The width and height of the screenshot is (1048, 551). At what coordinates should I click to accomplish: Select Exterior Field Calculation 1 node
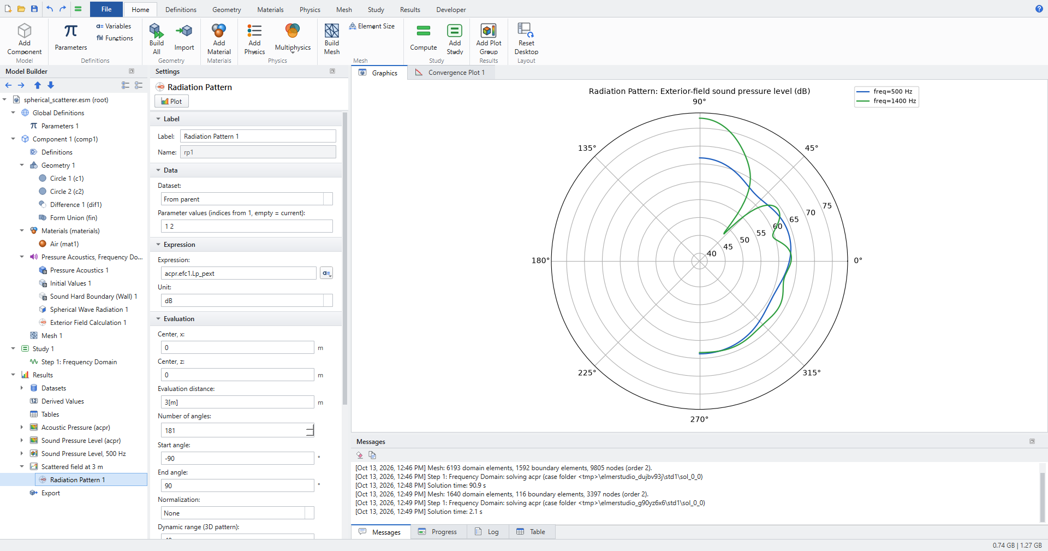pos(88,323)
